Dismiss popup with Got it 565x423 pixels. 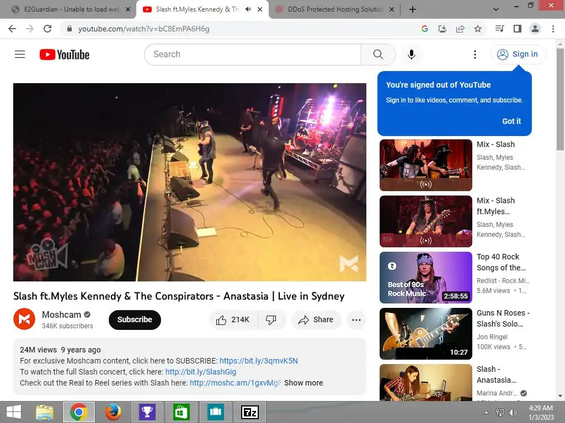point(511,121)
